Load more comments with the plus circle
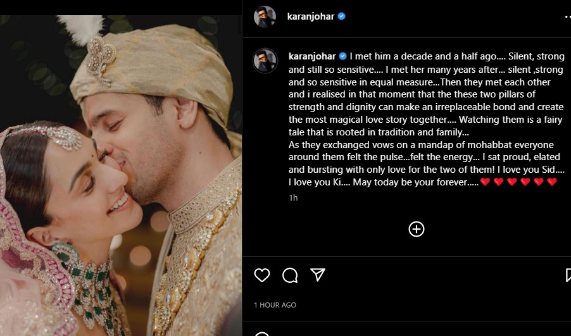Screen dimensions: 571x336 coord(417,229)
